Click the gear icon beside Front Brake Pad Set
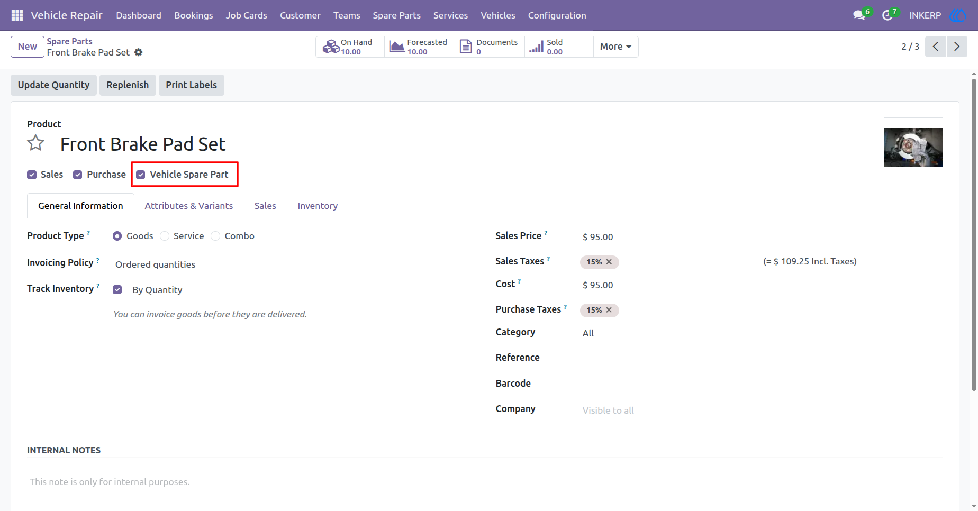Viewport: 978px width, 511px height. pyautogui.click(x=139, y=52)
